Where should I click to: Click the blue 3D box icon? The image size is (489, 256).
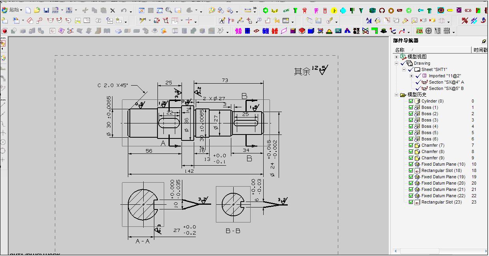click(311, 31)
